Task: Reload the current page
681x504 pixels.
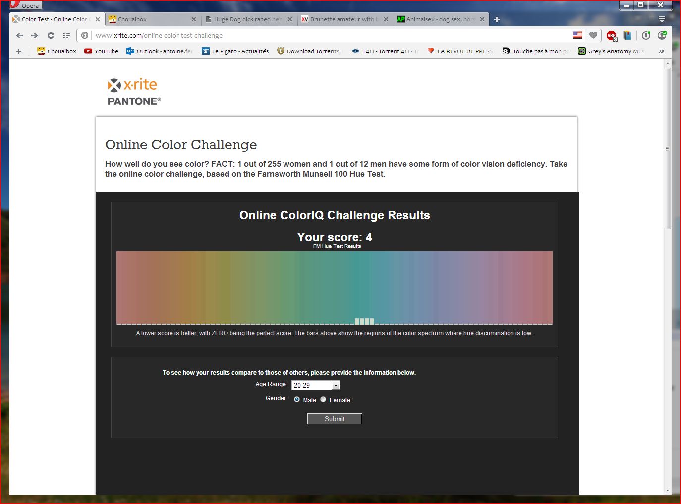Action: pos(51,35)
